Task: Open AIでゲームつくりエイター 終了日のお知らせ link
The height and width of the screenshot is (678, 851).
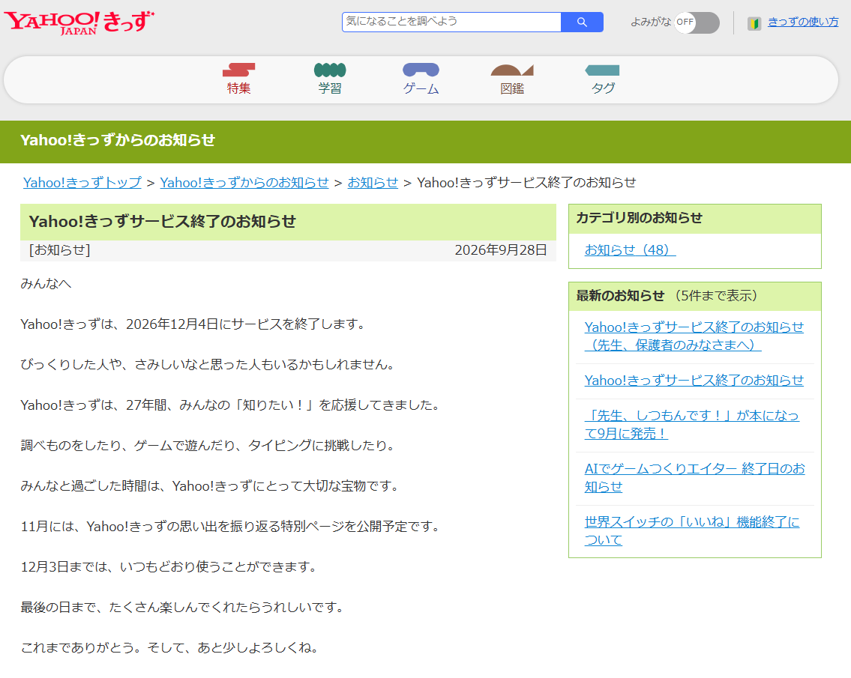Action: [x=695, y=477]
